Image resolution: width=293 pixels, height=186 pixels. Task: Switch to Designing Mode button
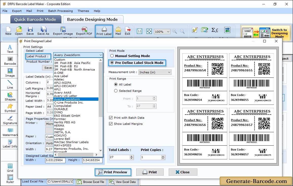pos(266,33)
